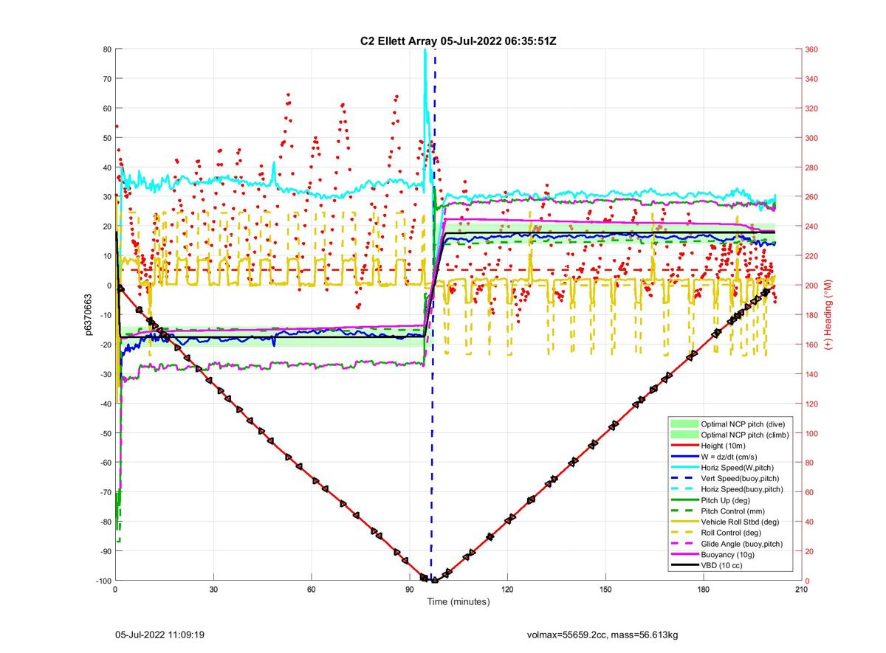Select the 30 tick on the time axis
886x653 pixels.
pos(213,590)
